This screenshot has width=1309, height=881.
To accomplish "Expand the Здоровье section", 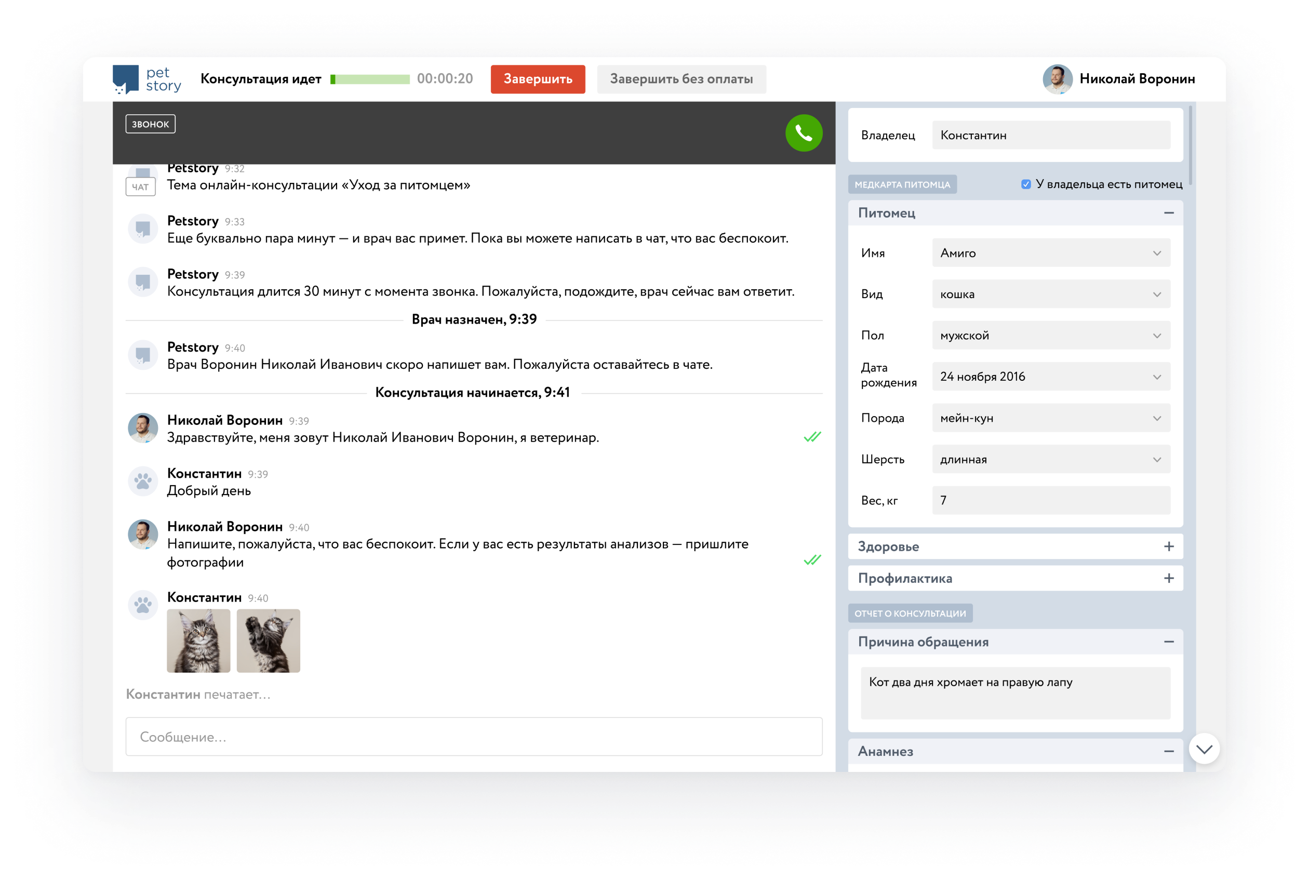I will click(x=1168, y=546).
